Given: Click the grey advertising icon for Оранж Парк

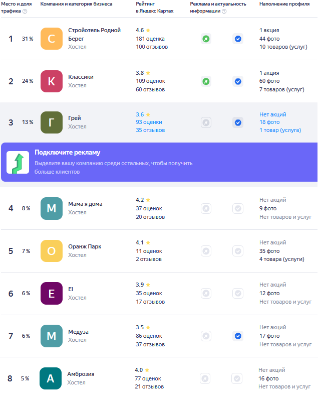Looking at the screenshot, I should point(206,251).
